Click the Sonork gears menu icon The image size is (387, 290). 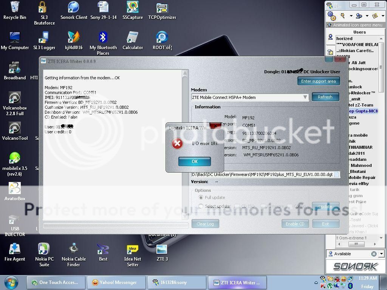tap(332, 16)
